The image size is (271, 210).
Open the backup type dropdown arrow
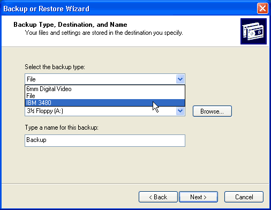180,79
